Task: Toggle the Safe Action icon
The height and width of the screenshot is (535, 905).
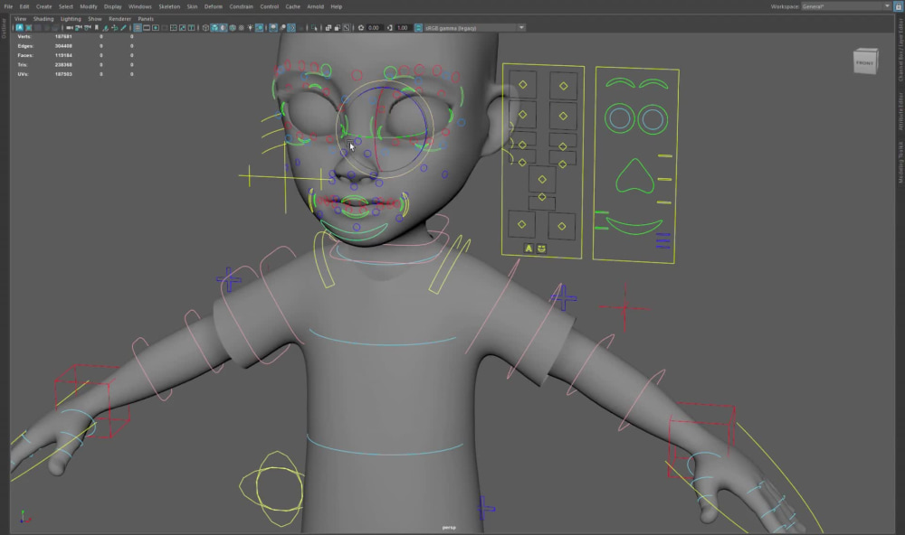Action: (x=183, y=28)
